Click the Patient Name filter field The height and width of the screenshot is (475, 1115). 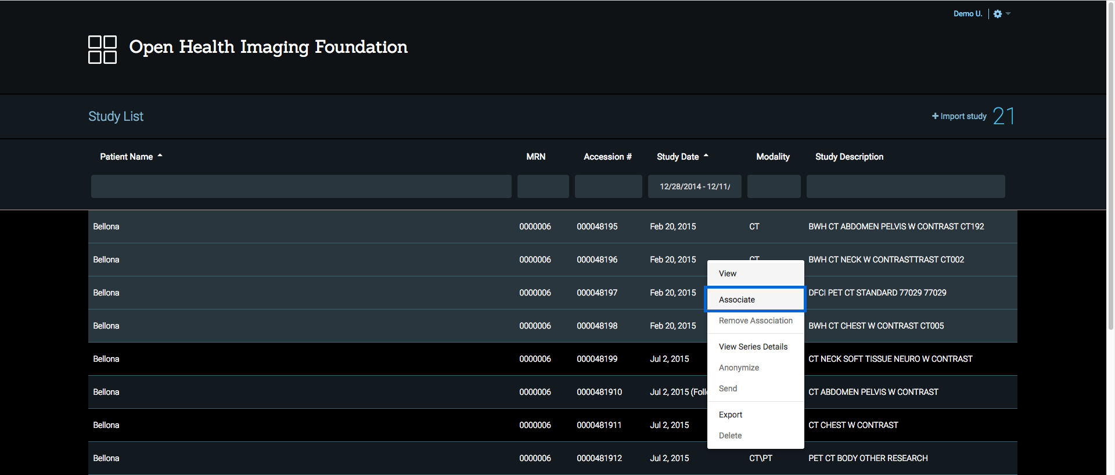(301, 186)
